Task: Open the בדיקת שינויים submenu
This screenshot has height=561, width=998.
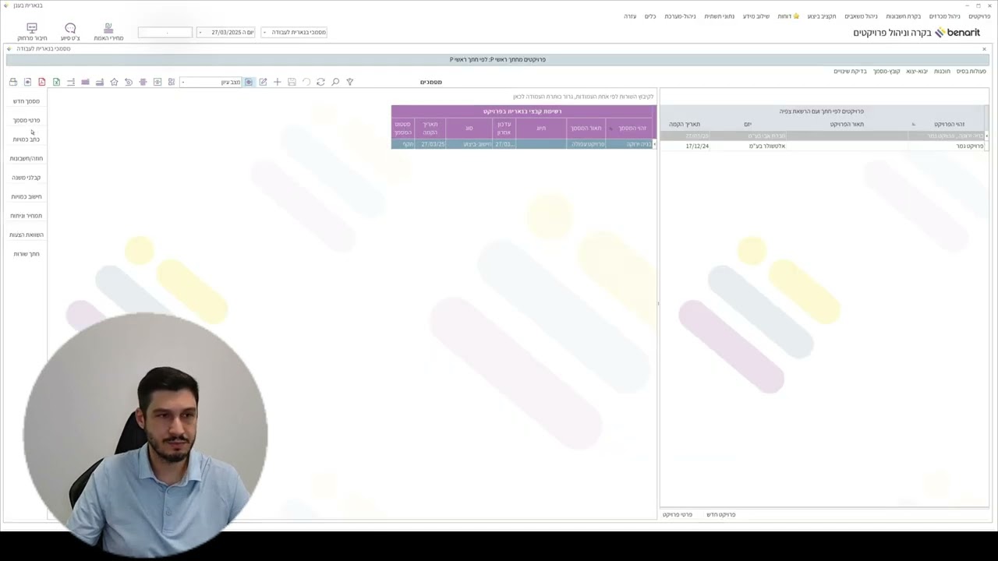Action: tap(850, 72)
